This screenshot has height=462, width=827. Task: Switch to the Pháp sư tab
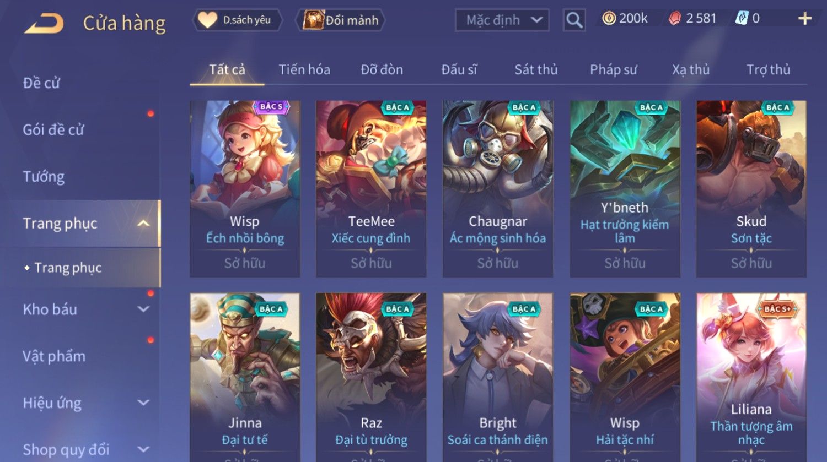point(613,70)
